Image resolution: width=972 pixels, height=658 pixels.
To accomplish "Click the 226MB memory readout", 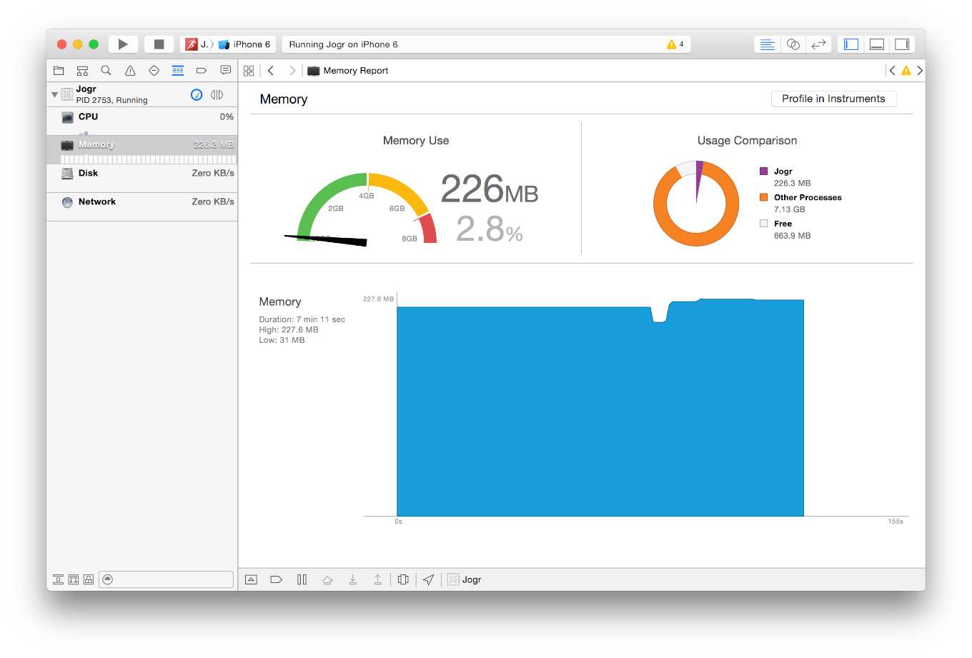I will point(490,190).
